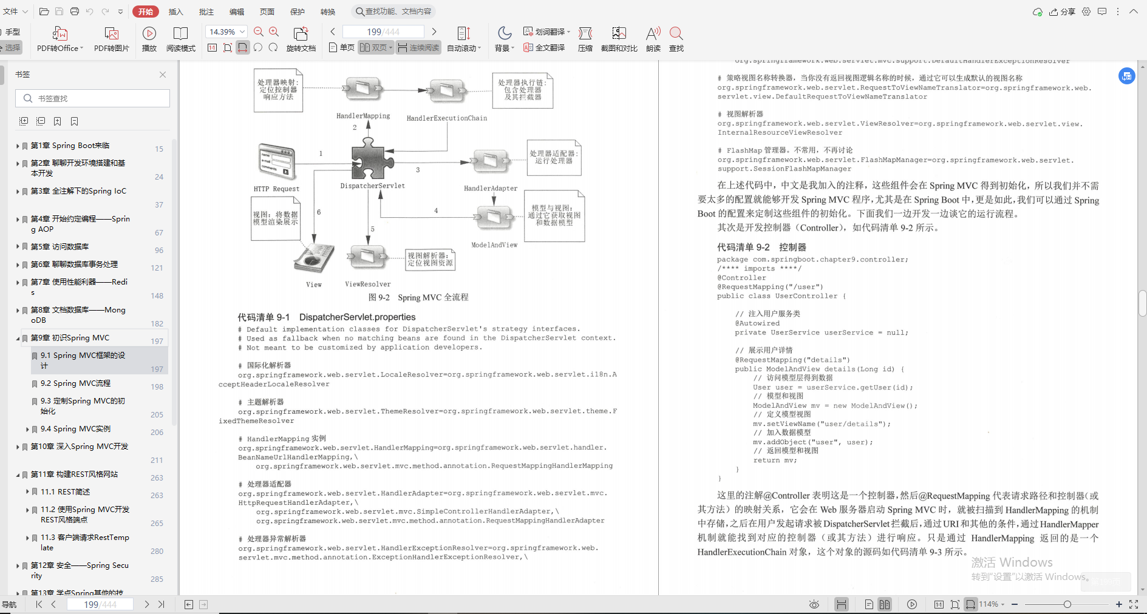The width and height of the screenshot is (1147, 614).
Task: Toggle fit width in status bar
Action: tap(970, 604)
